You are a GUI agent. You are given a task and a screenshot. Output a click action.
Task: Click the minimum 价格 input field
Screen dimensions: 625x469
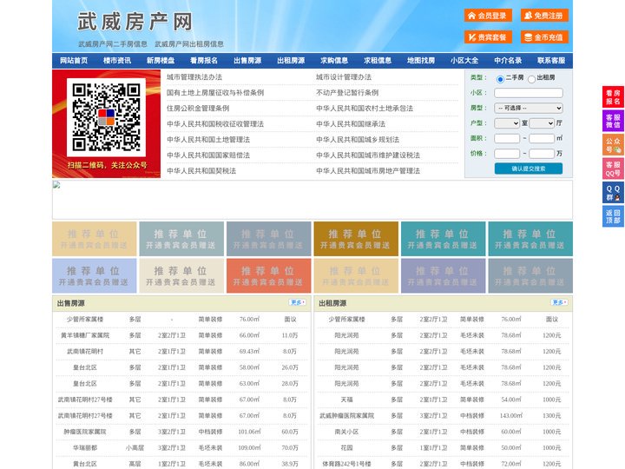[x=507, y=154]
